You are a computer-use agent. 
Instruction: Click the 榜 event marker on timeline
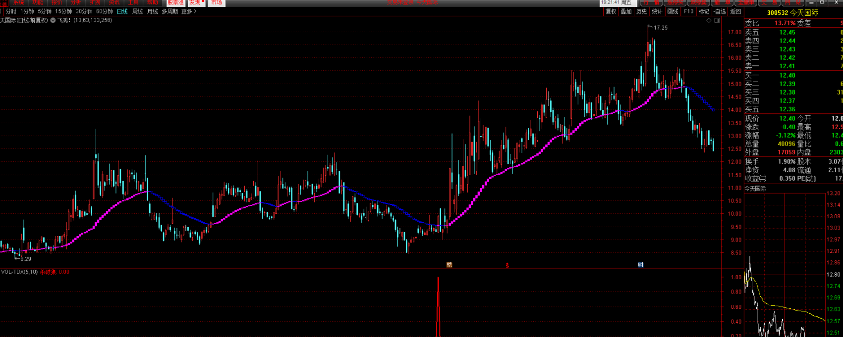coord(450,265)
